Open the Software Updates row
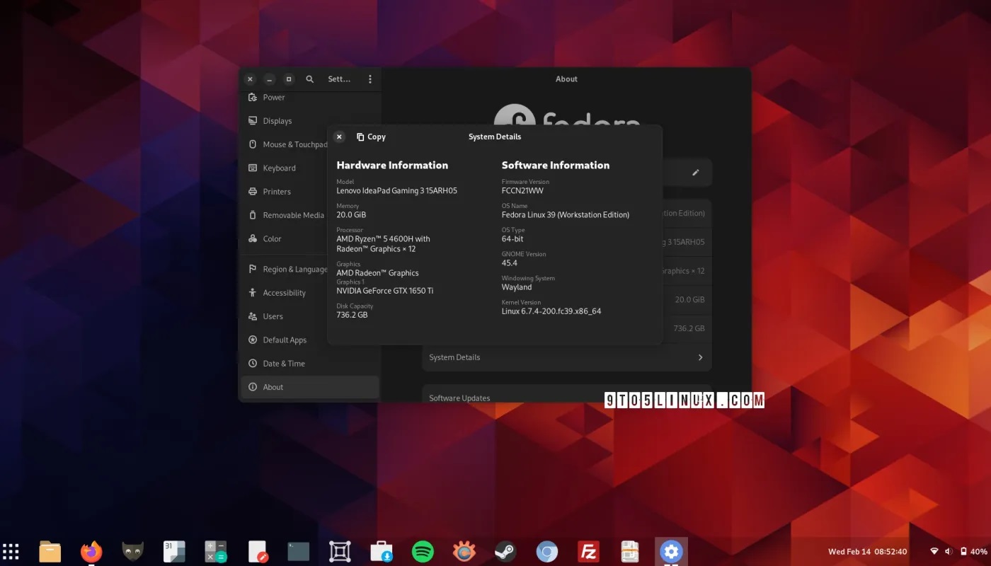 (x=459, y=398)
